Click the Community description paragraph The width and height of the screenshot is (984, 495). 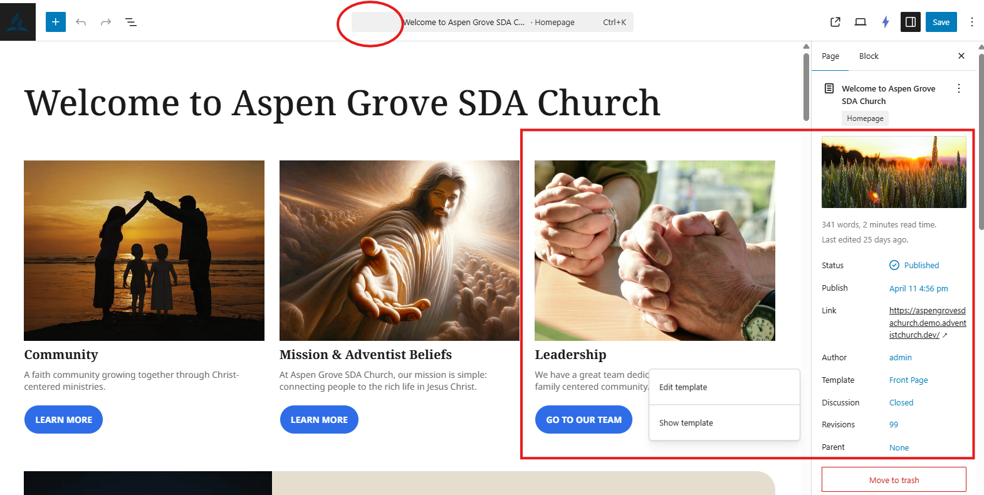pos(132,381)
